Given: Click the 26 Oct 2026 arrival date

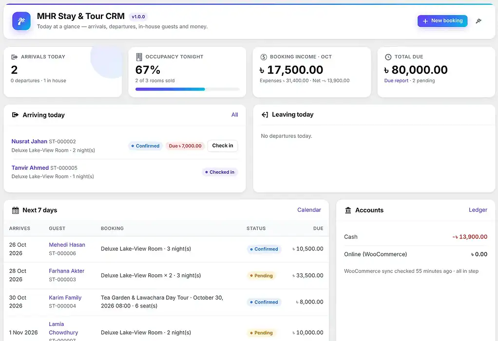Looking at the screenshot, I should pos(18,249).
